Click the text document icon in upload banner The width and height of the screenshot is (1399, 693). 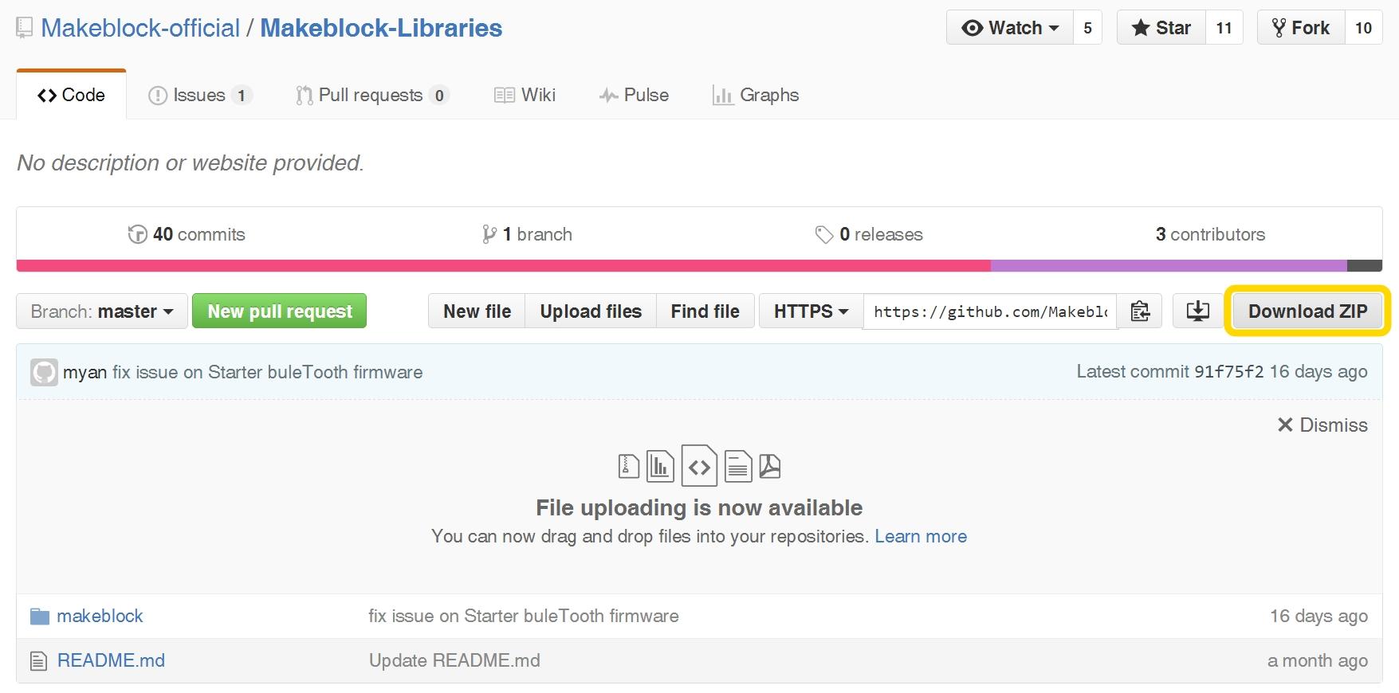(738, 466)
